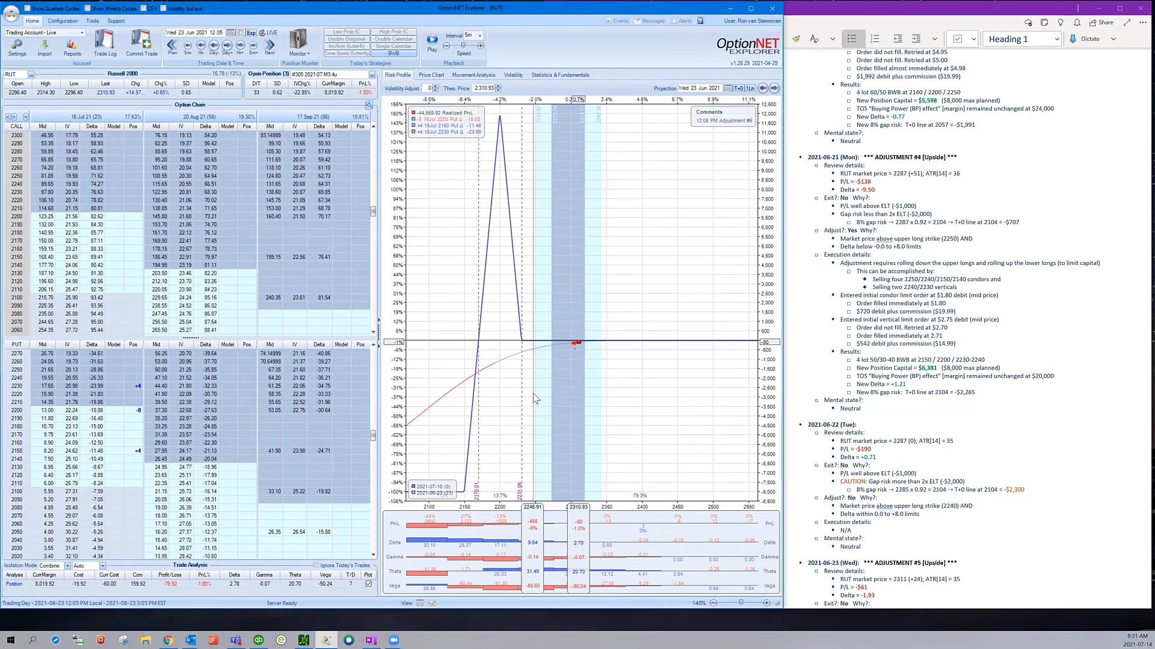Toggle the T+0 line button
The height and width of the screenshot is (649, 1155).
point(739,88)
